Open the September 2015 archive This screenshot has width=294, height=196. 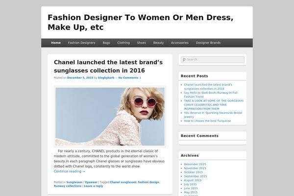click(196, 176)
